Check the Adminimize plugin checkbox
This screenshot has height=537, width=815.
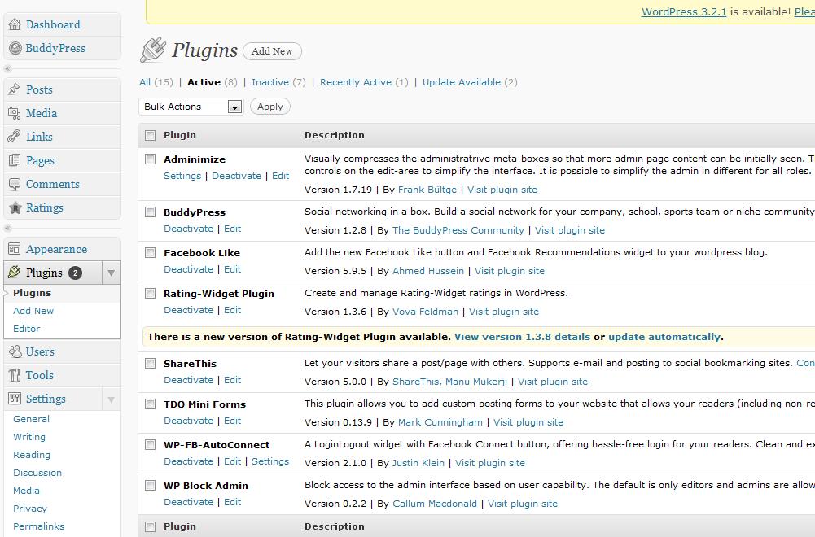(x=150, y=159)
